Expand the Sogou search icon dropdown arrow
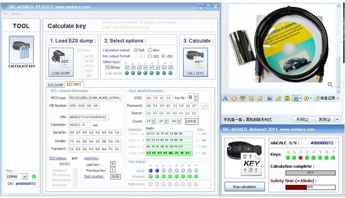 [x=310, y=99]
